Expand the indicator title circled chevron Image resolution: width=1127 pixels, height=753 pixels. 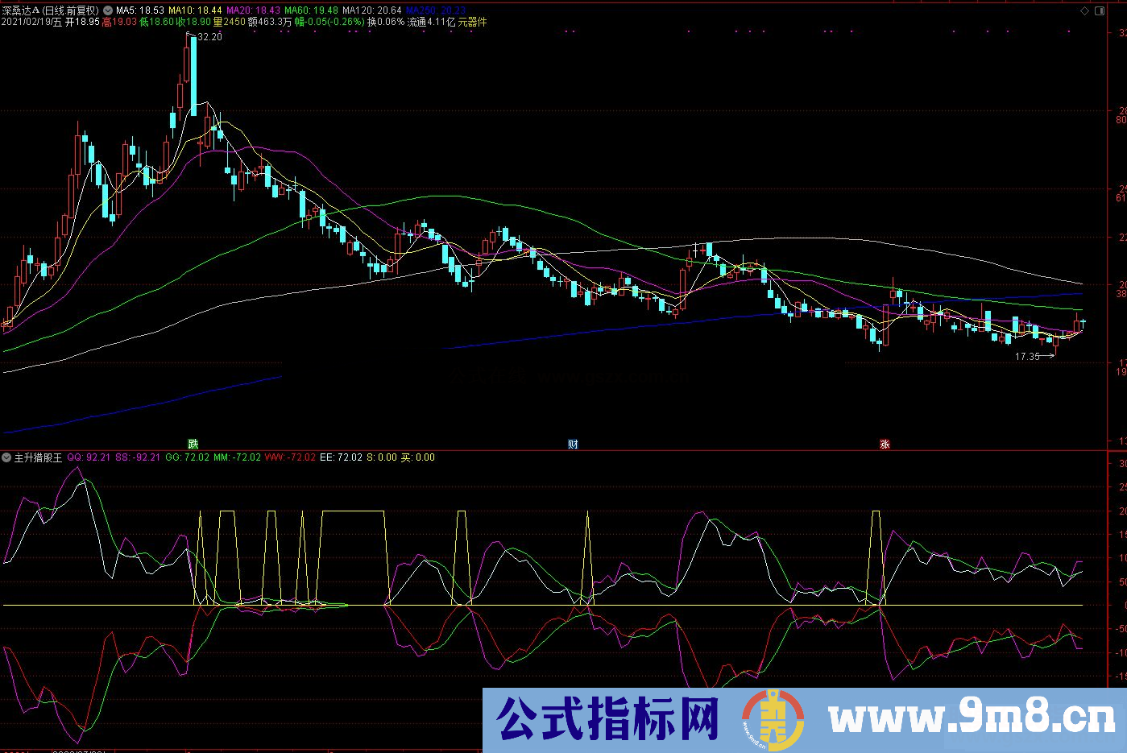[6, 457]
